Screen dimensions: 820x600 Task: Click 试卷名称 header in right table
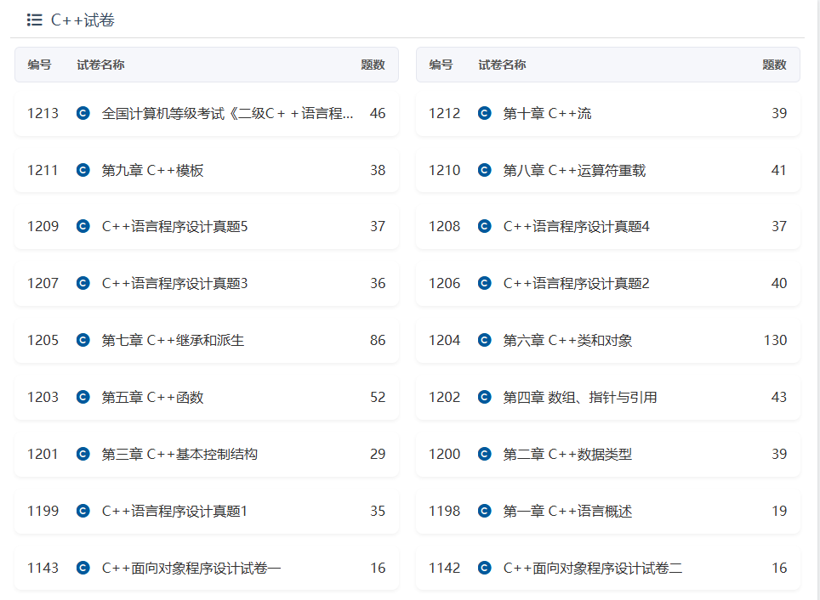502,65
